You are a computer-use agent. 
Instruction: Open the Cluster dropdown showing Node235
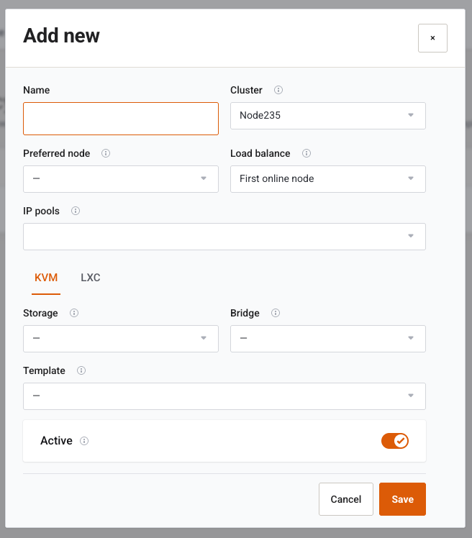coord(328,116)
